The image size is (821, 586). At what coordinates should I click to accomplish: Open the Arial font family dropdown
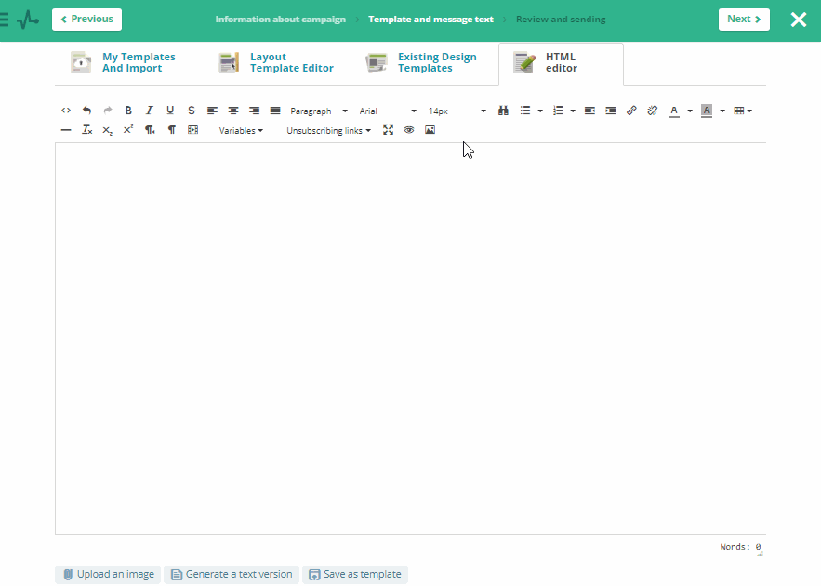388,111
